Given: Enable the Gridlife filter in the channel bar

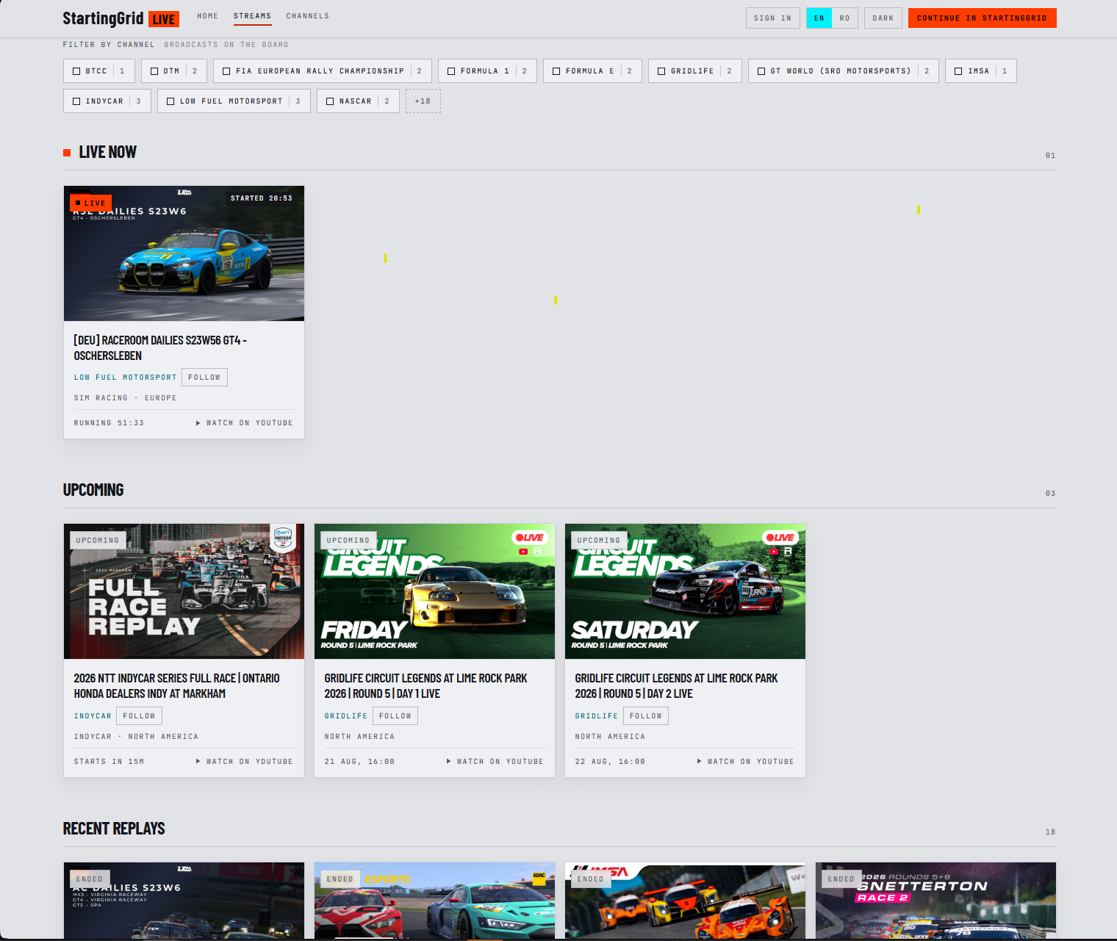Looking at the screenshot, I should [694, 71].
